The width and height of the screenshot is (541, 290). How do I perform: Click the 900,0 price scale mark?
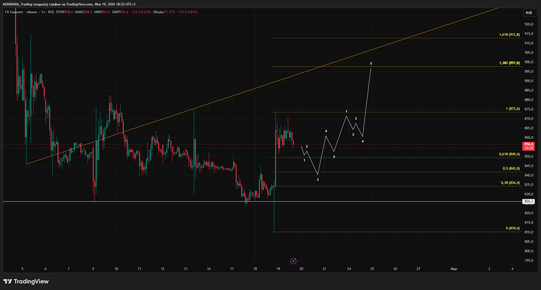529,62
